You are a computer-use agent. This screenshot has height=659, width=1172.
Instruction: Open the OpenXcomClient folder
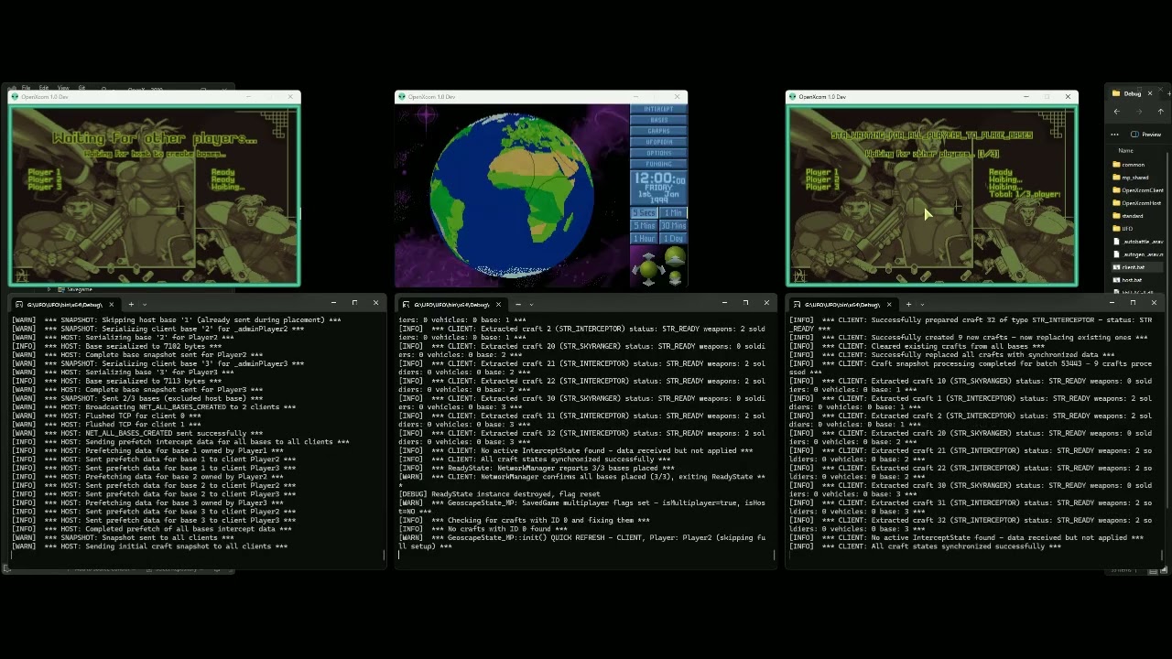(x=1138, y=190)
